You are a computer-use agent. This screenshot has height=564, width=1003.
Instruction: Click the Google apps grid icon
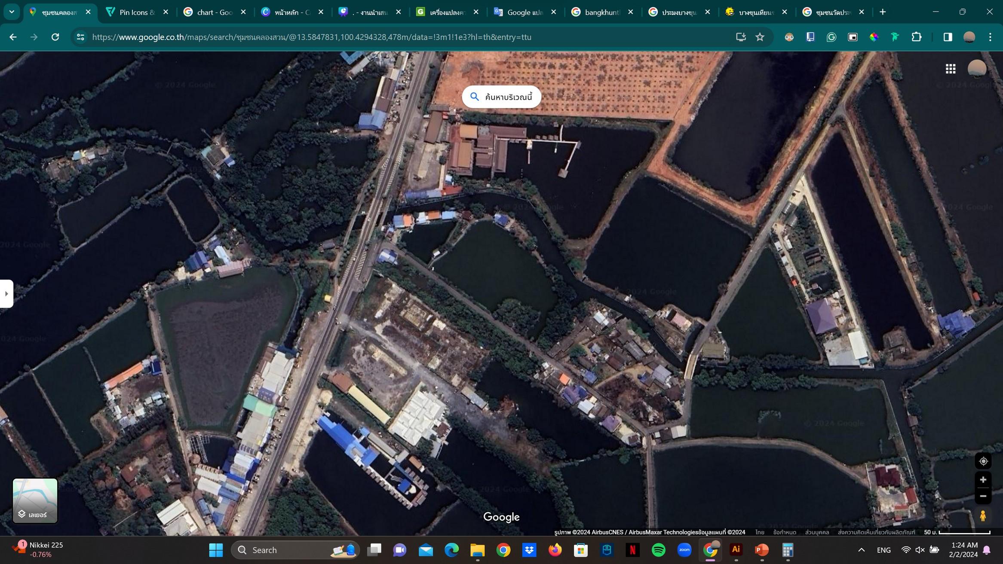click(x=951, y=69)
